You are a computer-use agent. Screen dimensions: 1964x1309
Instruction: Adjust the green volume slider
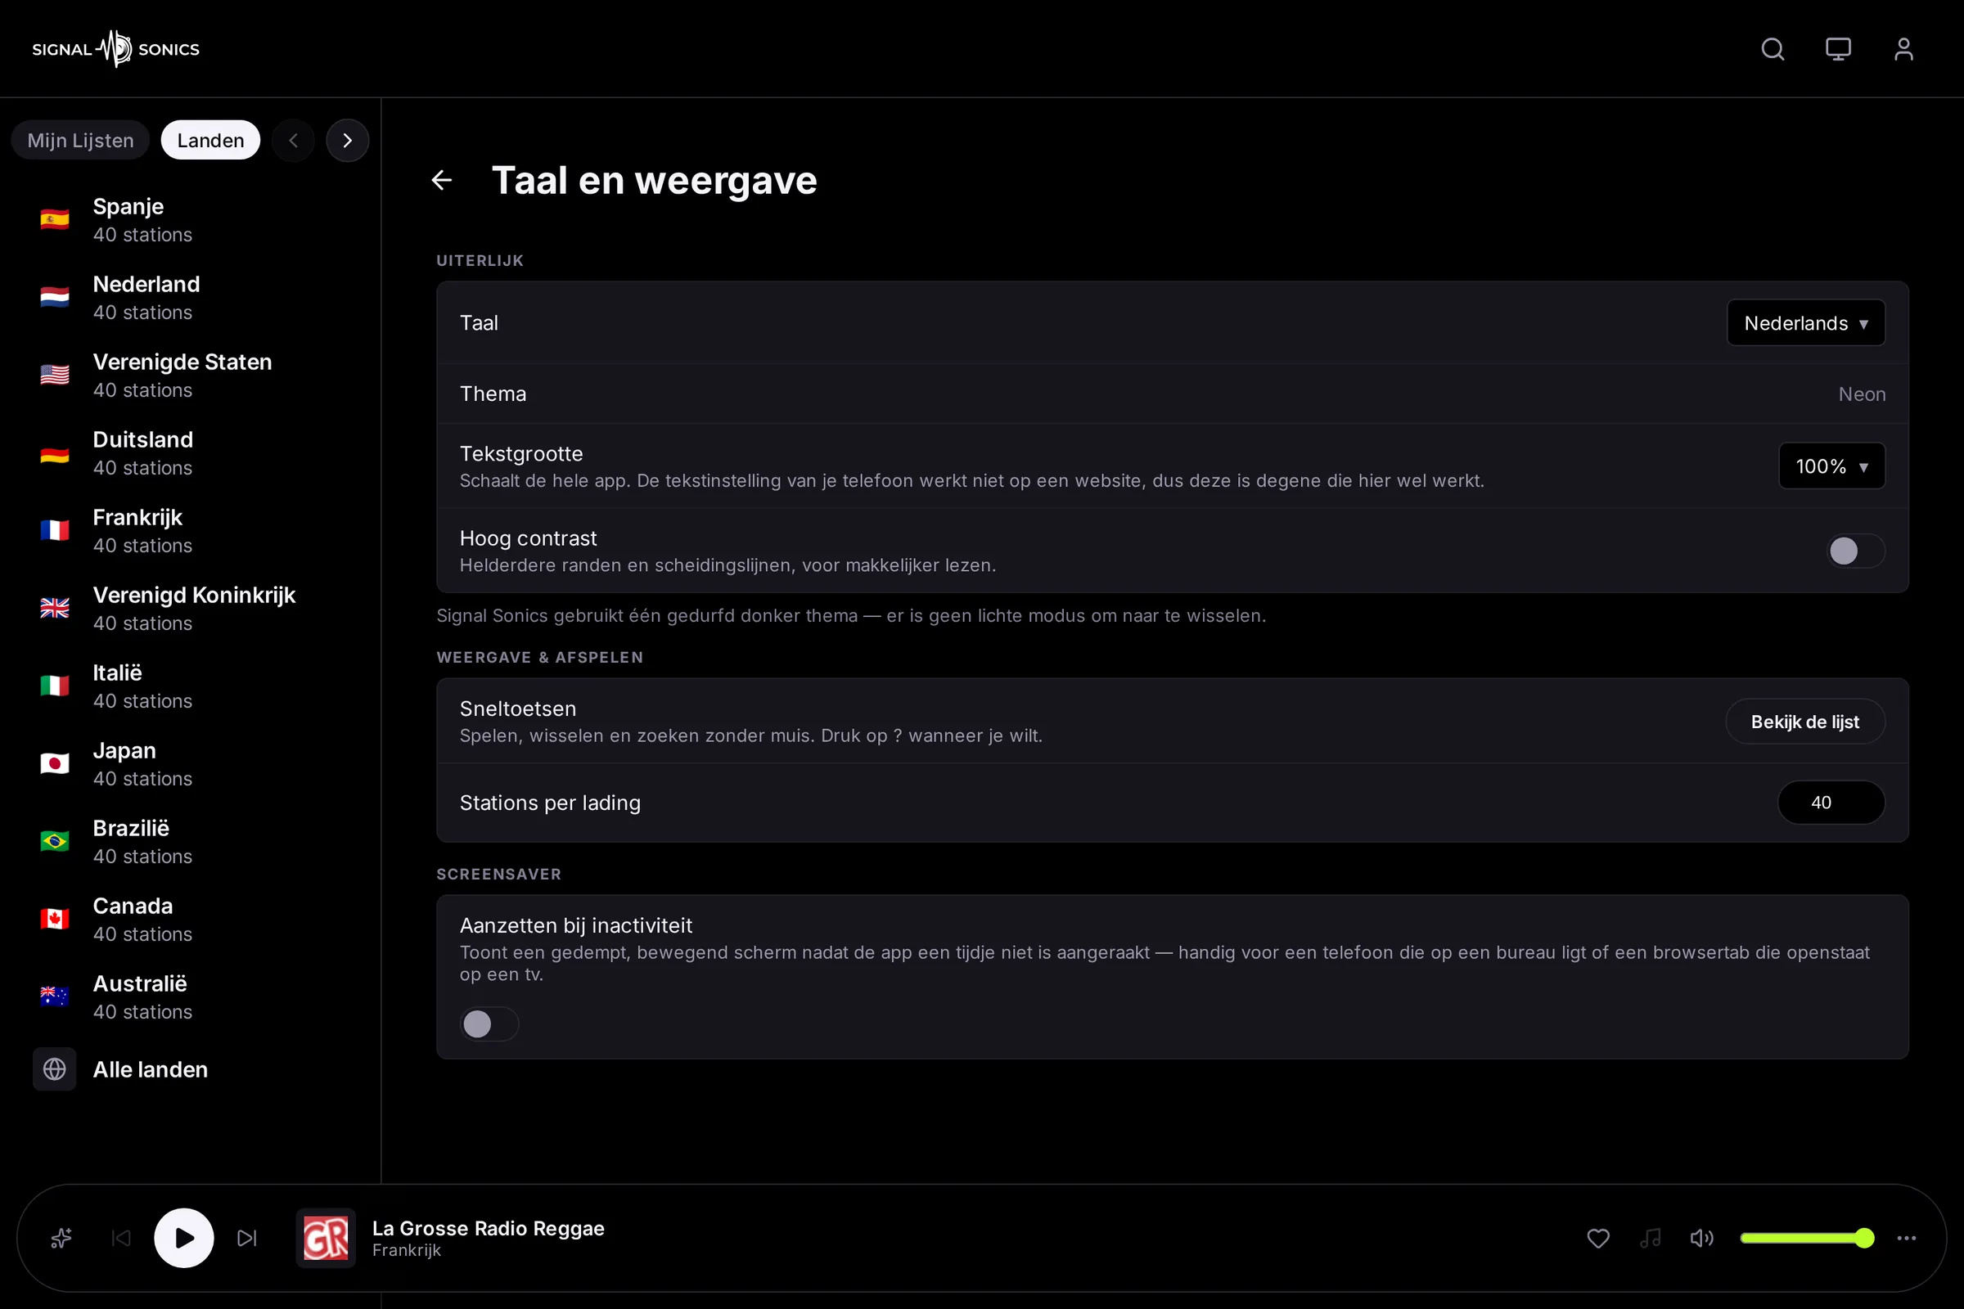(x=1807, y=1238)
